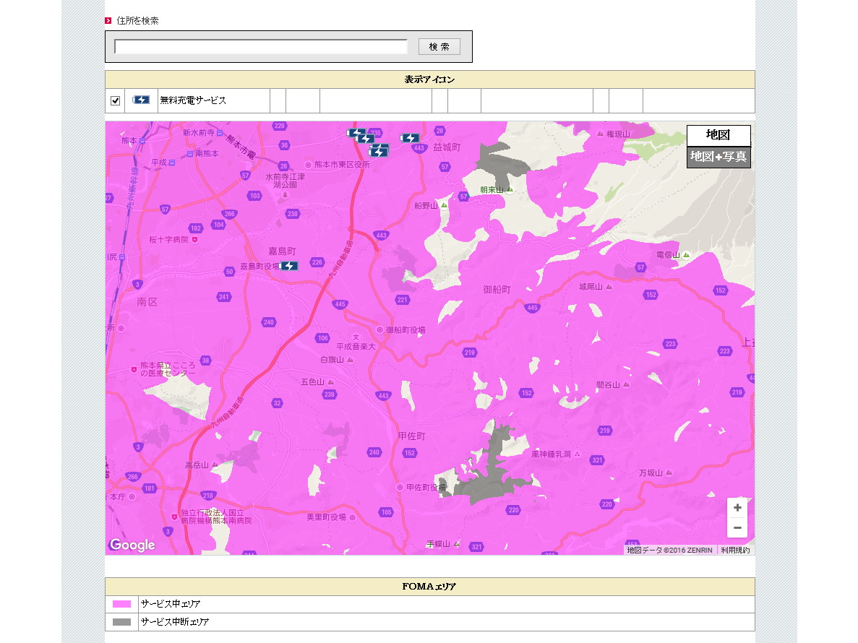Click the 船野山 mountain icon
This screenshot has width=858, height=643.
tap(444, 205)
